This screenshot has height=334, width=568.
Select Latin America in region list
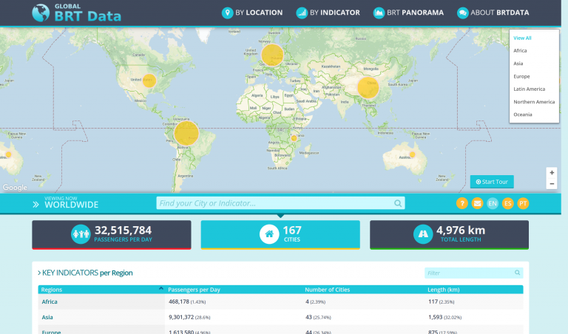click(x=529, y=89)
